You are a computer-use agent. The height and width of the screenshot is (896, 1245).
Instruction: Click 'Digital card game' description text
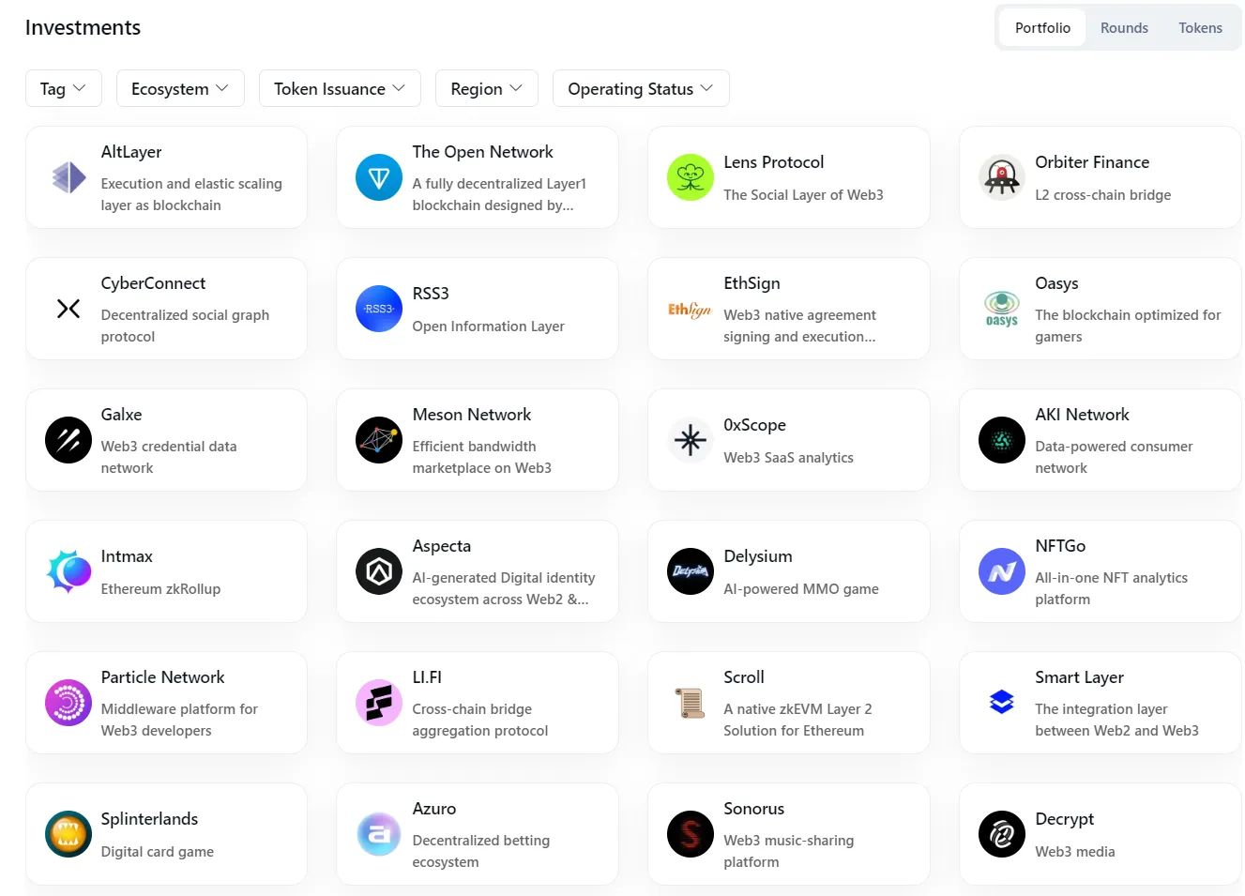click(x=158, y=852)
